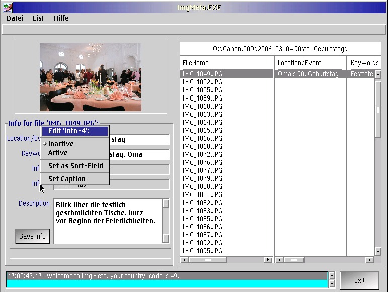Click the ImgMeta title bar system icon

7,7
